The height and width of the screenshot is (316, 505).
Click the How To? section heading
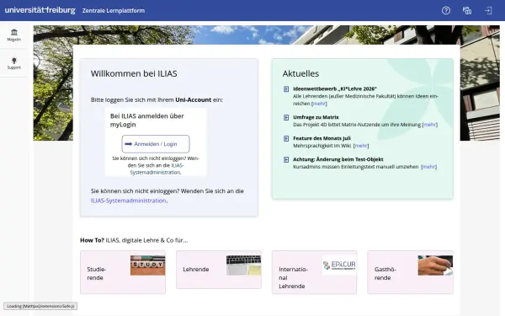pyautogui.click(x=134, y=240)
